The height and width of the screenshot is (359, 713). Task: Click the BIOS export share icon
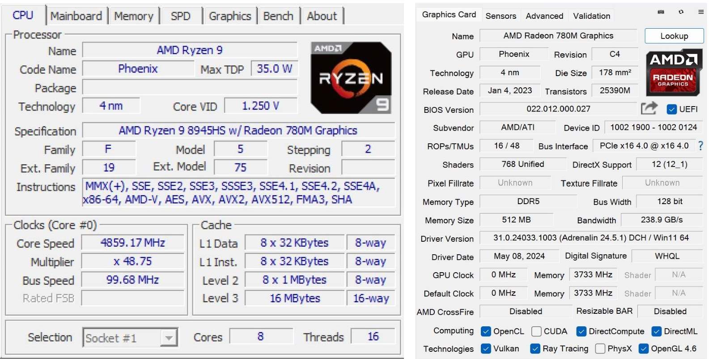click(x=649, y=108)
